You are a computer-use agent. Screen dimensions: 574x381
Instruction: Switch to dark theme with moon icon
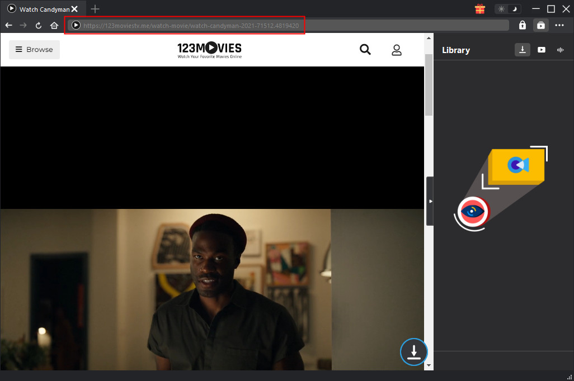tap(514, 9)
